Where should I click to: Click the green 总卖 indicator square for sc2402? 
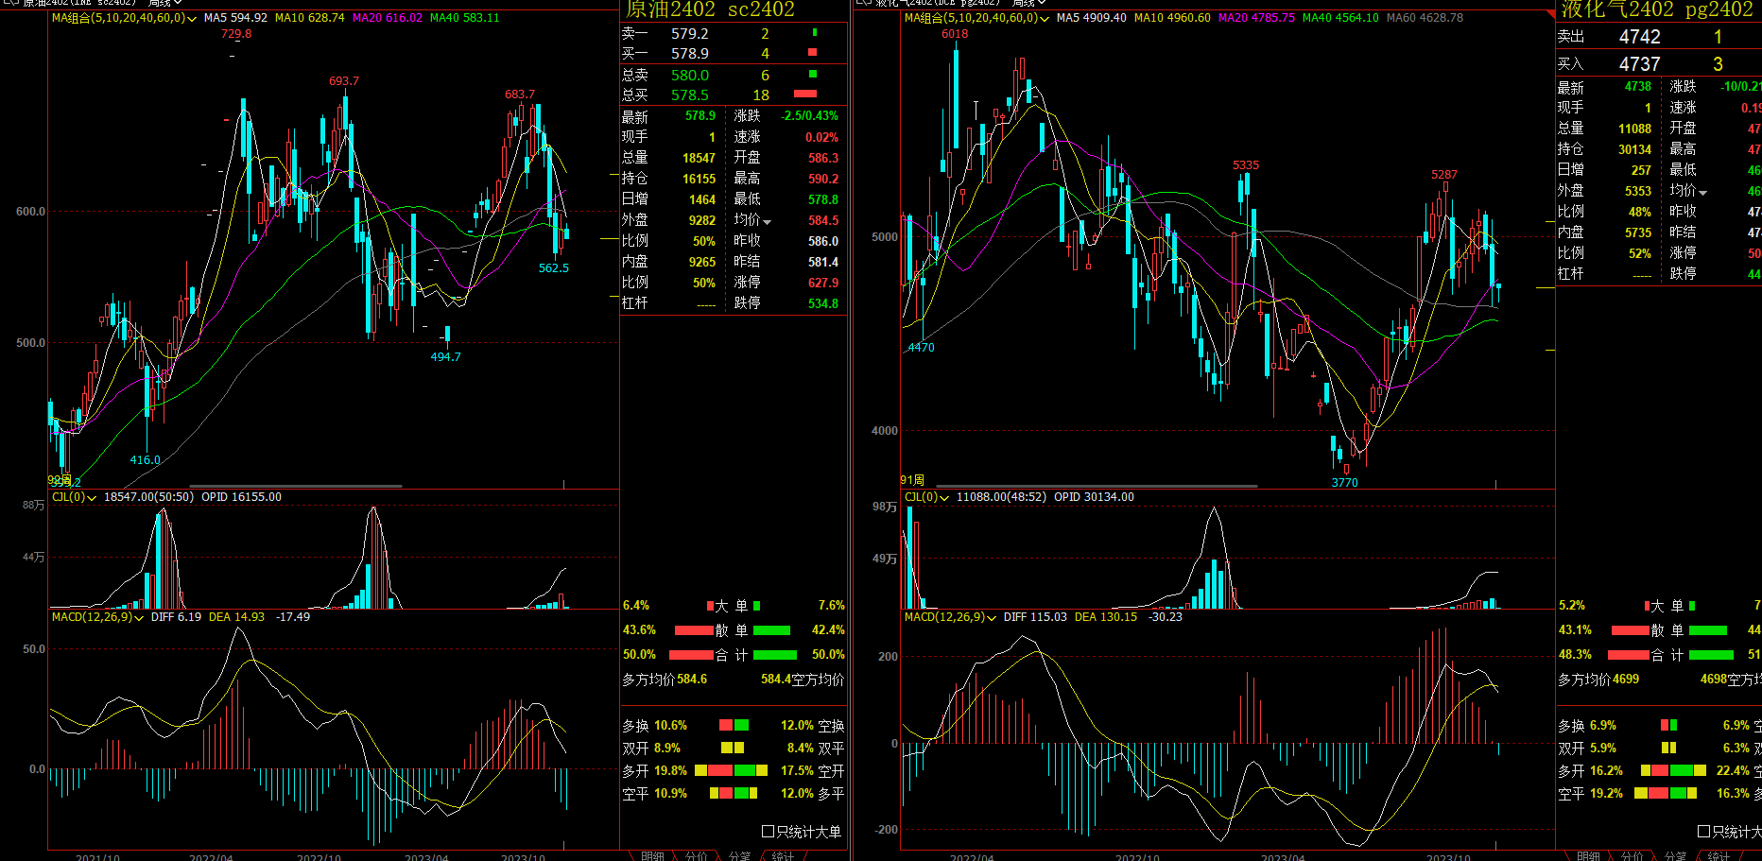click(812, 74)
